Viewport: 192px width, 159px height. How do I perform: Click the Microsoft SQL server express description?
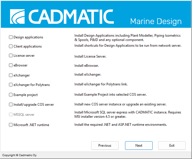(x=127, y=114)
